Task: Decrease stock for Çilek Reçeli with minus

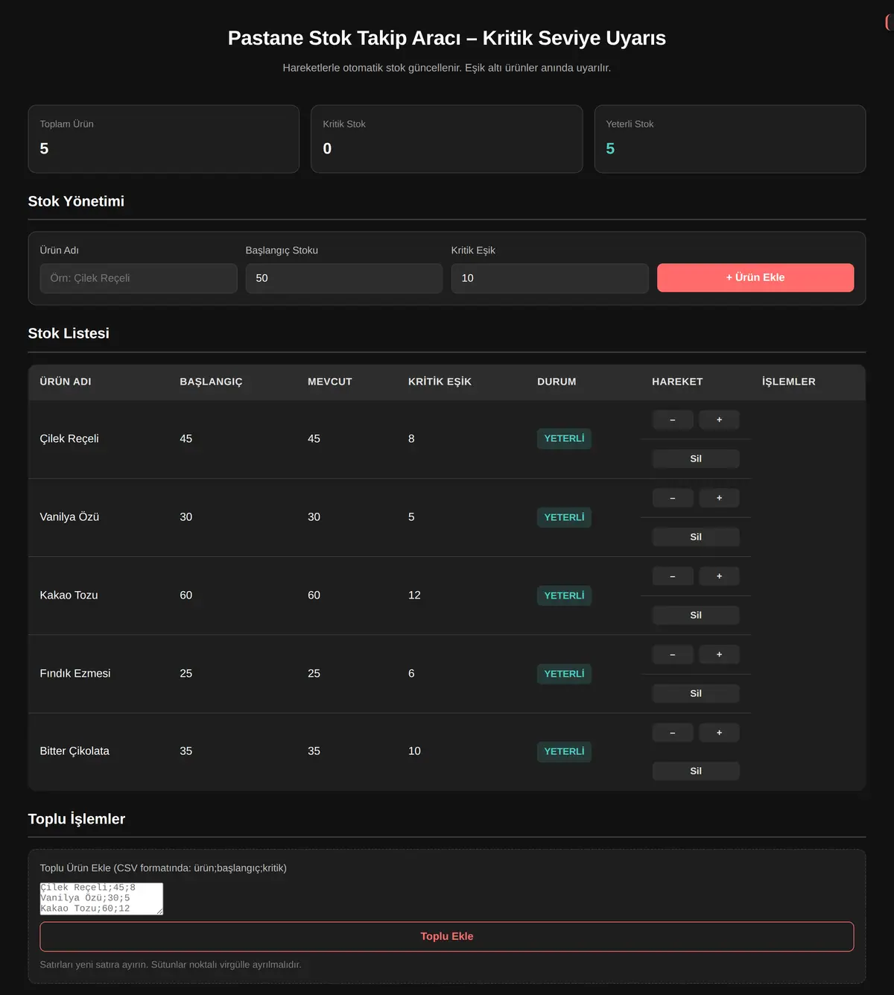Action: (x=673, y=420)
